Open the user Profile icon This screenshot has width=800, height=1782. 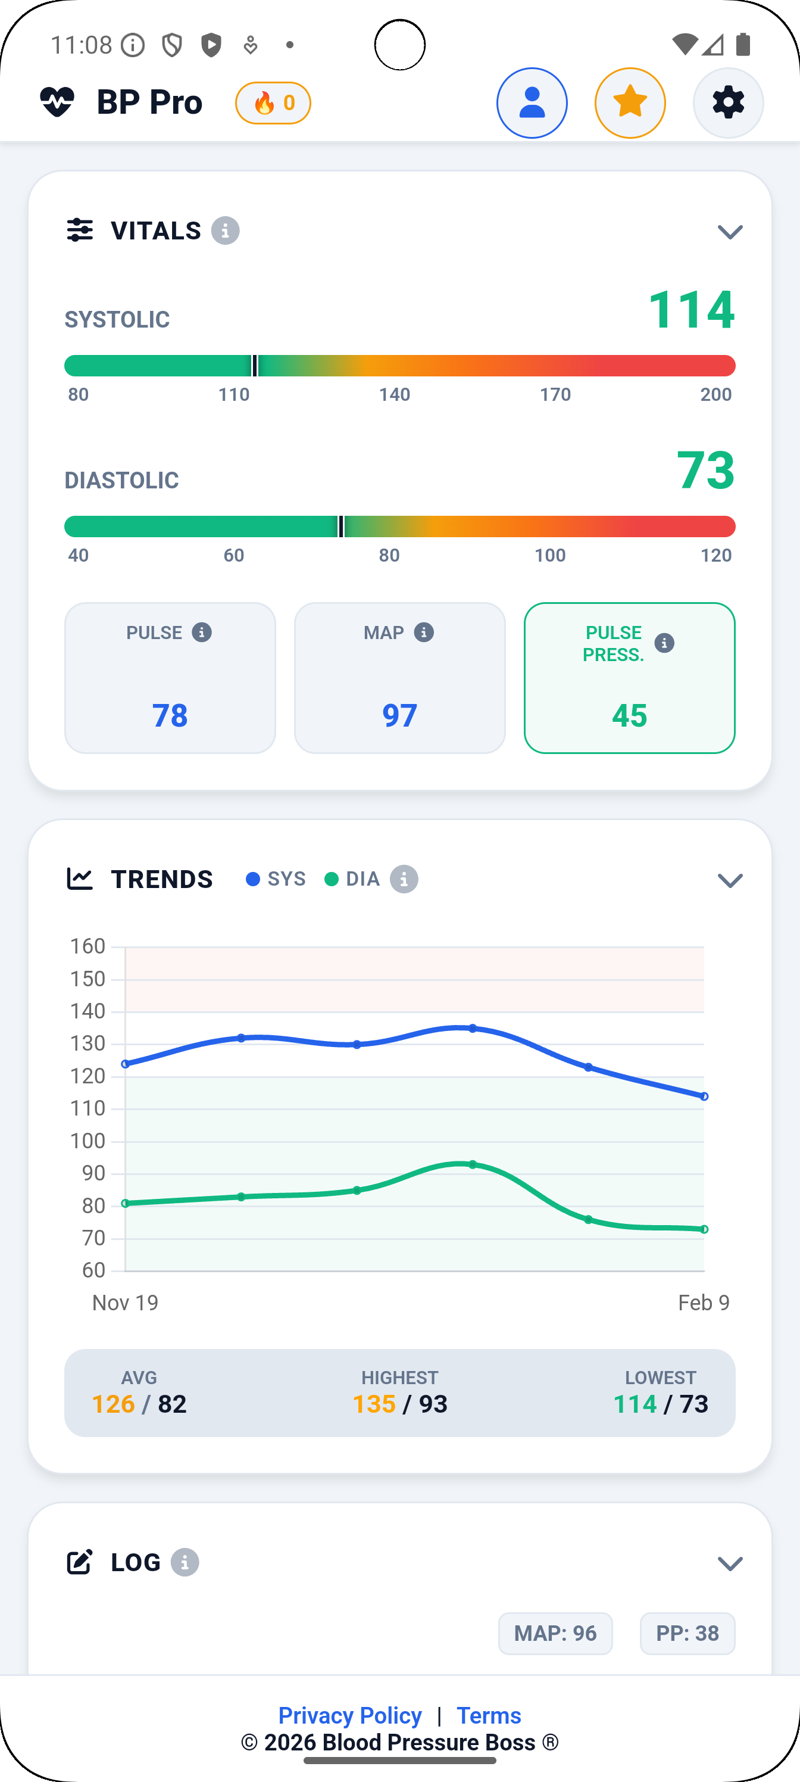tap(532, 102)
